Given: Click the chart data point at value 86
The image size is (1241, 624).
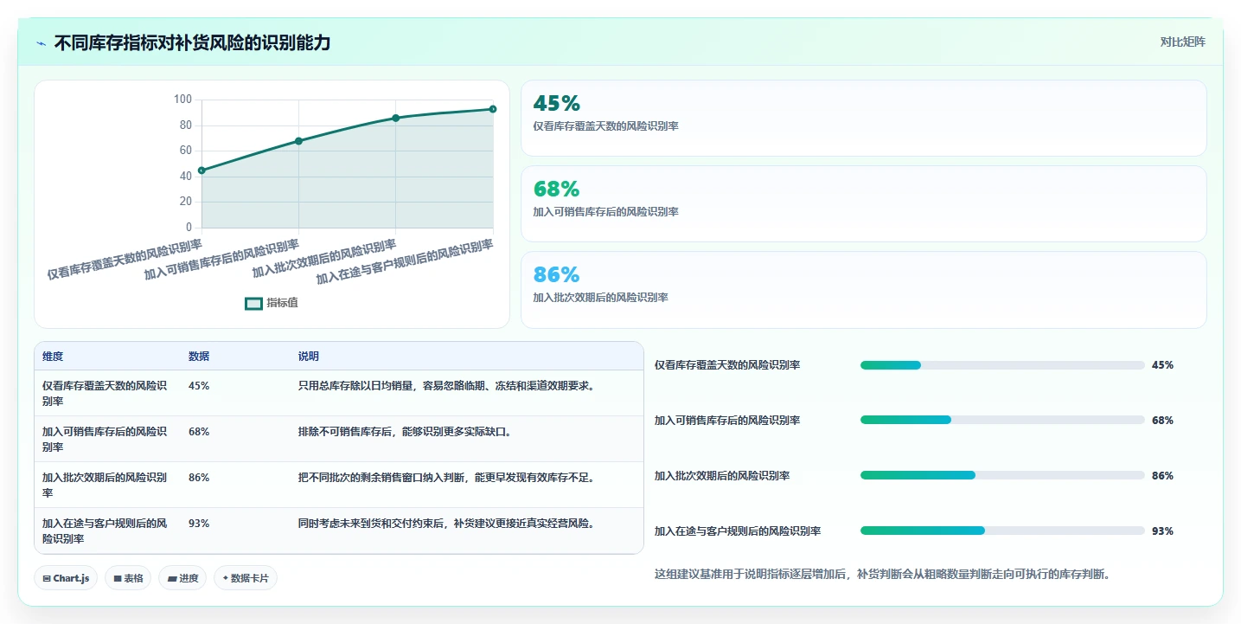Looking at the screenshot, I should [x=396, y=118].
